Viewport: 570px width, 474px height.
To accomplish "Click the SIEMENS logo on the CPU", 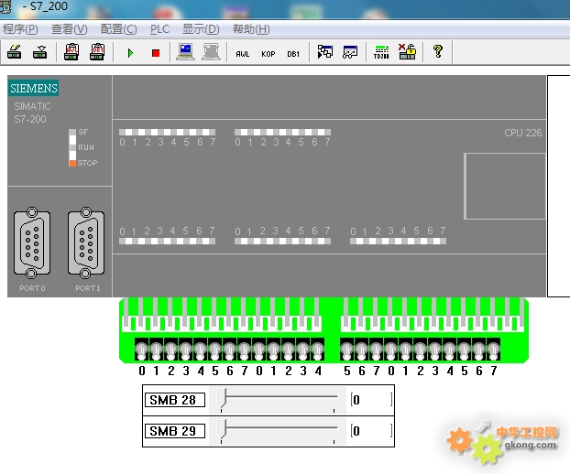I will click(x=33, y=88).
